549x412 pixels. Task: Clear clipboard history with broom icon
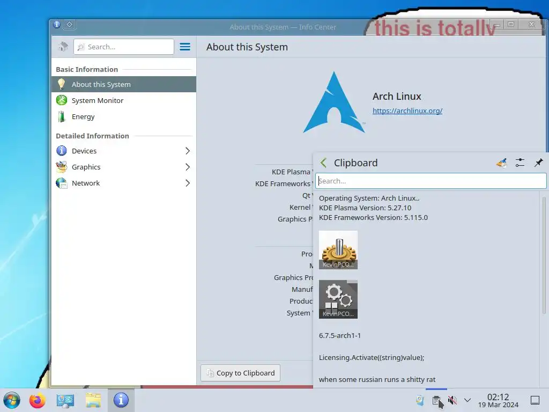click(501, 163)
